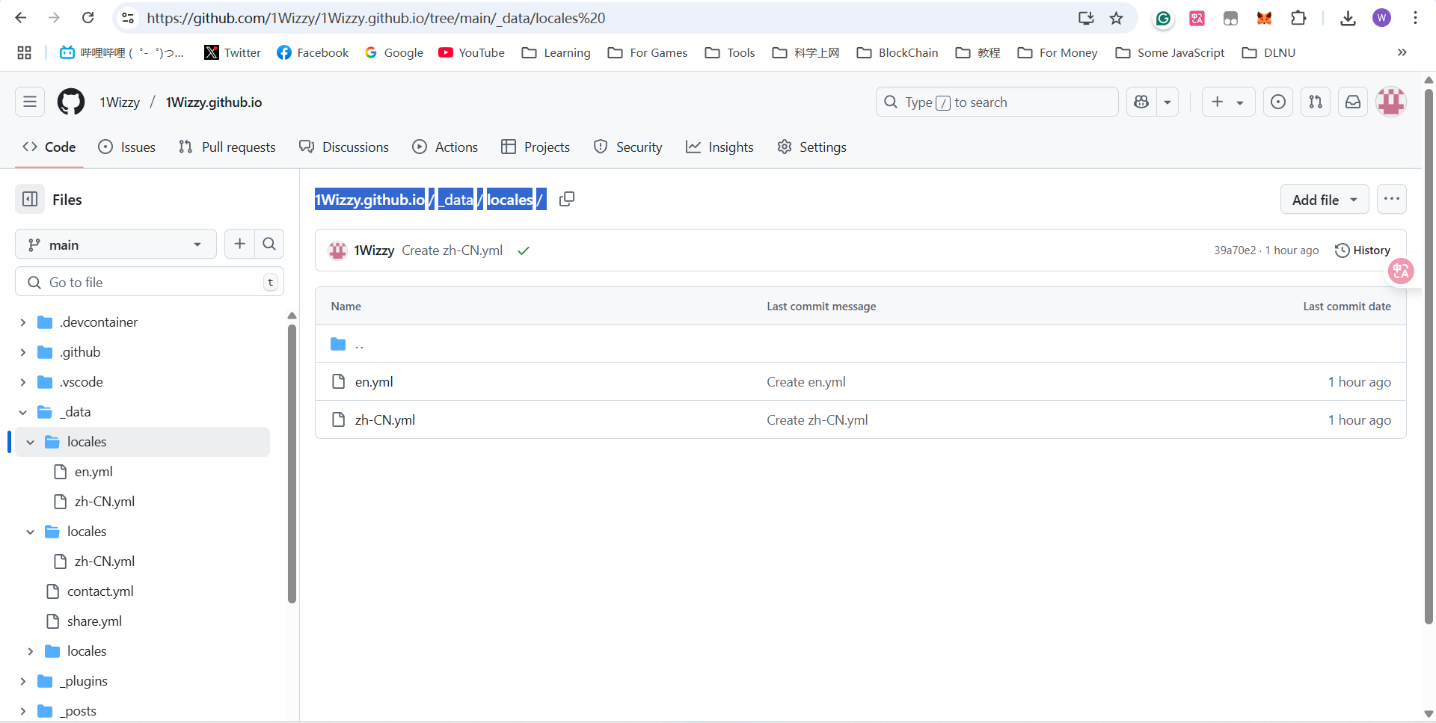This screenshot has height=723, width=1436.
Task: Open the Security tab
Action: click(628, 147)
